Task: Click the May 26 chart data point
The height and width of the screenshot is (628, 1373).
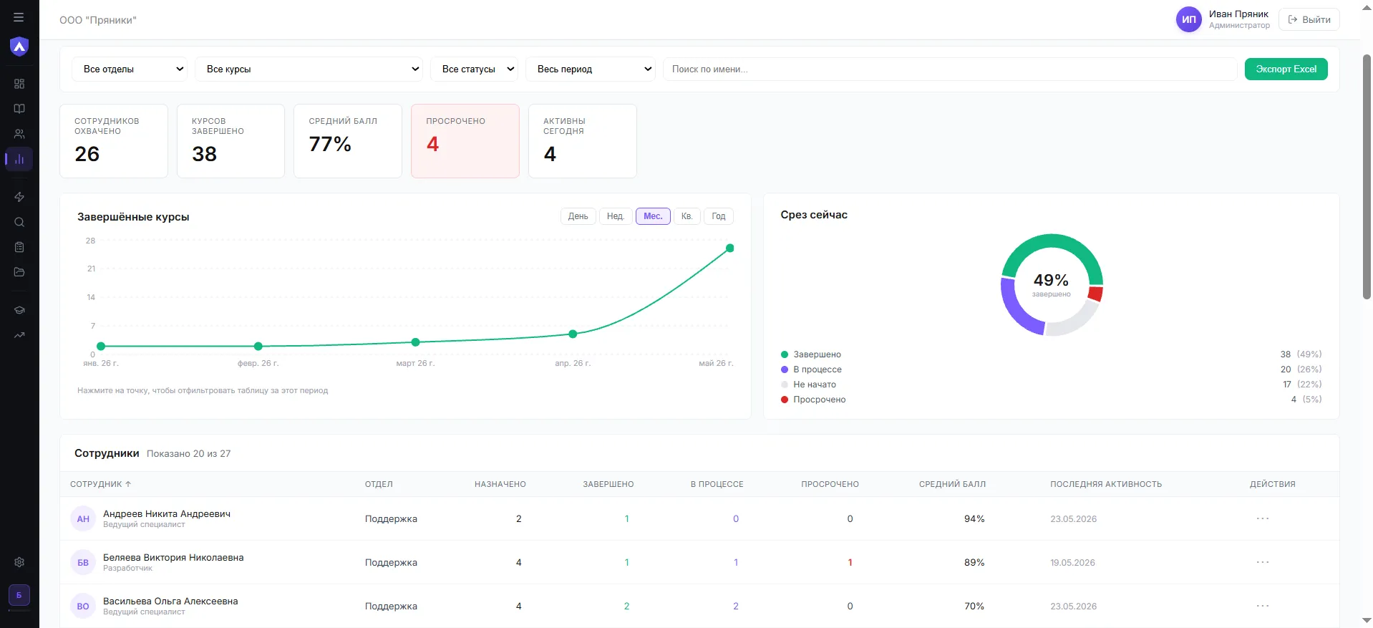Action: tap(730, 248)
